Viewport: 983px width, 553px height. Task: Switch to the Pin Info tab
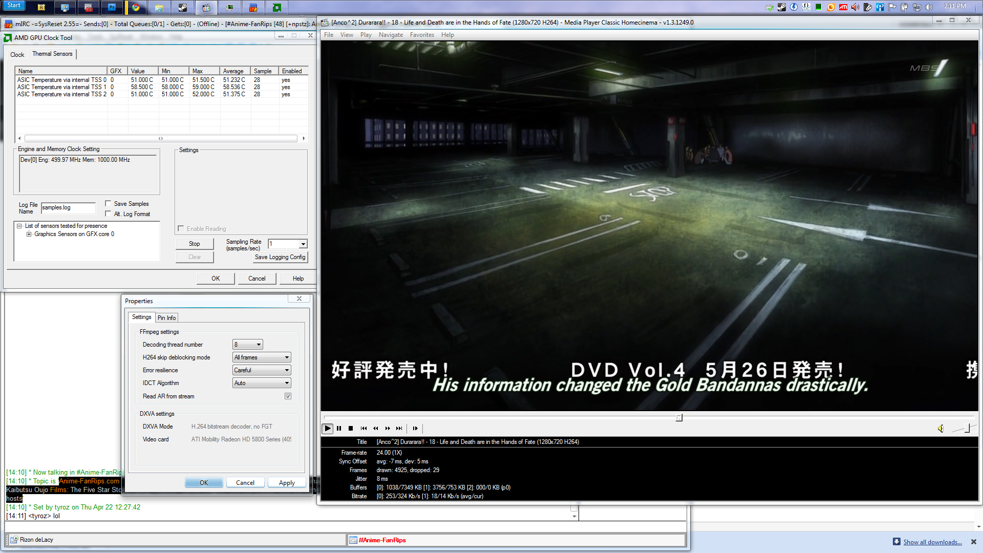pos(166,318)
